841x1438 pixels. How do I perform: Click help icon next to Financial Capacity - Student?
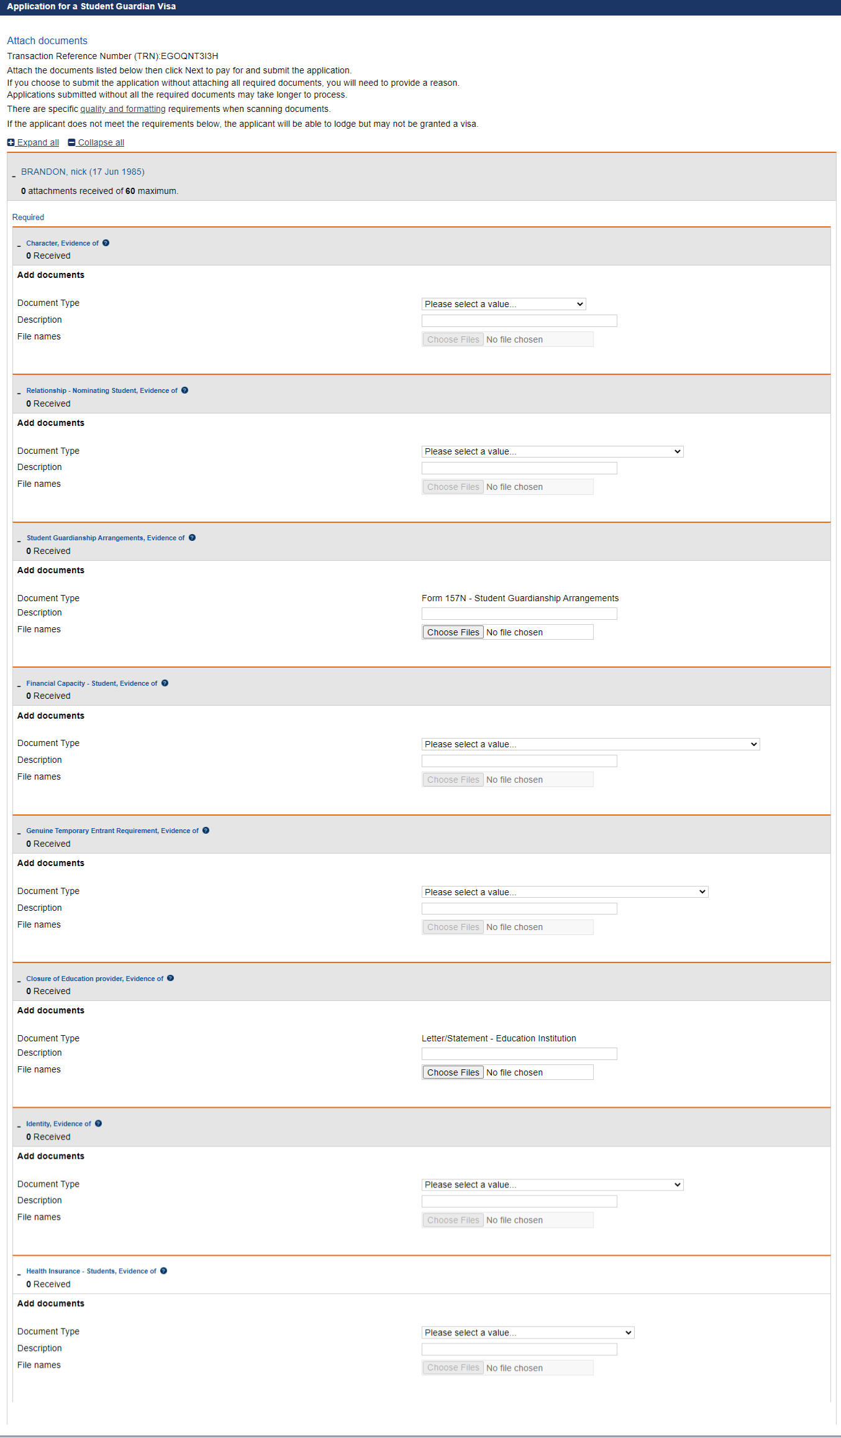pyautogui.click(x=165, y=683)
